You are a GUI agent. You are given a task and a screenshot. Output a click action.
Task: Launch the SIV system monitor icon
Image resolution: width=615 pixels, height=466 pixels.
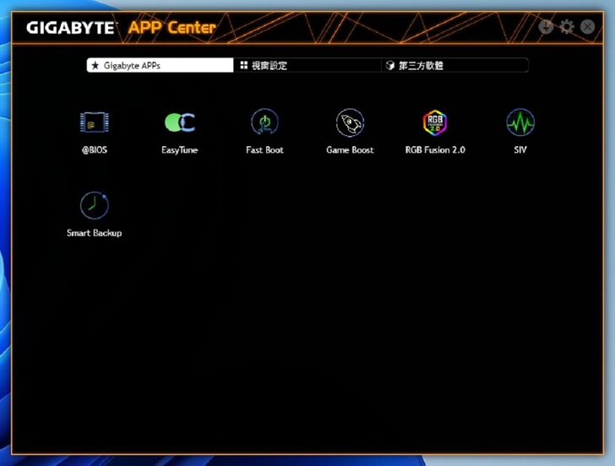pyautogui.click(x=520, y=122)
